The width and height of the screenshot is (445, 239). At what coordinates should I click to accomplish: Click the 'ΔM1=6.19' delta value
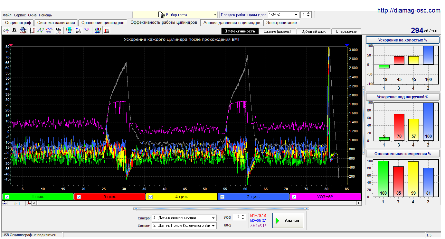coord(258,226)
